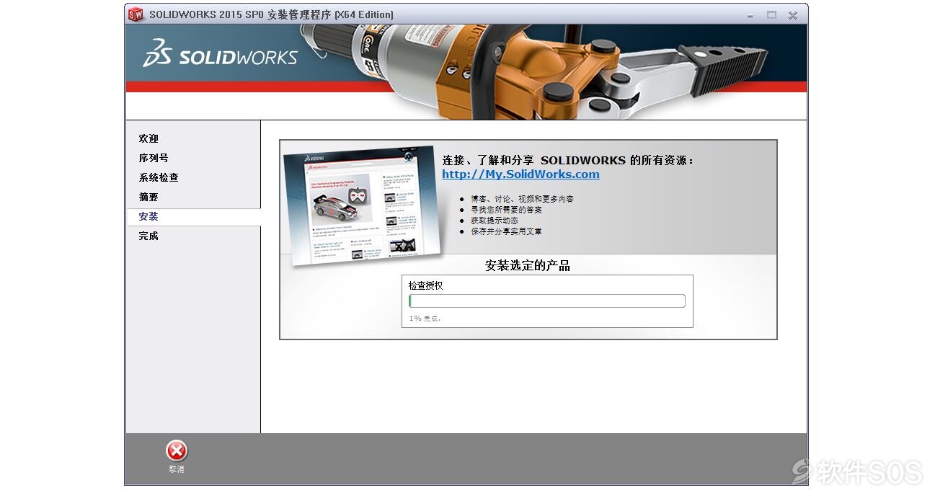Click the 博客、讨论、视频和更多内容 bullet

click(523, 199)
